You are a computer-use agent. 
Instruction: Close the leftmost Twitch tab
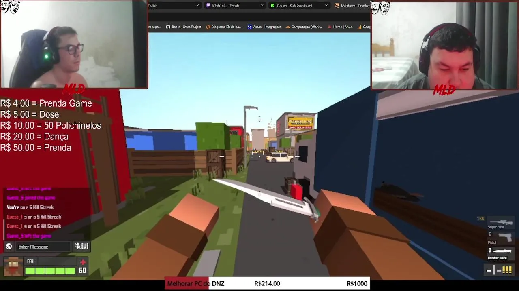(x=198, y=6)
